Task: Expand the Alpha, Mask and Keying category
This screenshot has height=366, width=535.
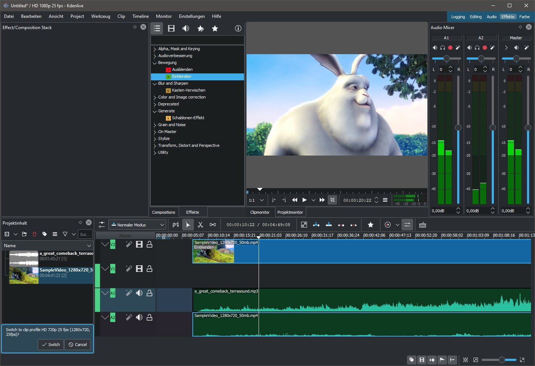Action: point(155,49)
